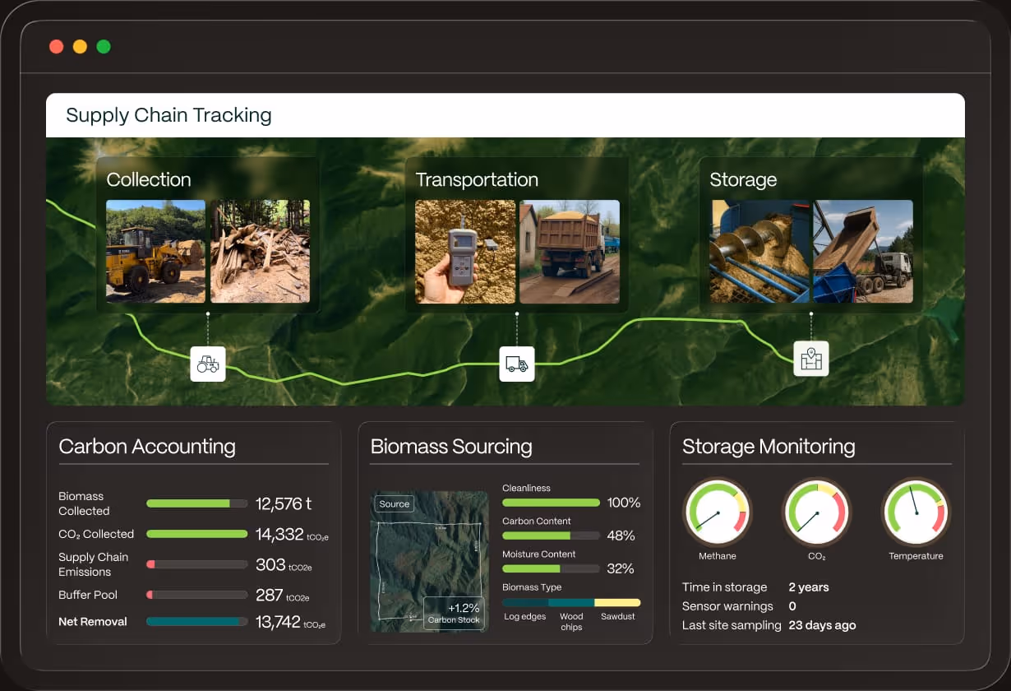The image size is (1011, 691).
Task: Click the Moisture Content progress bar
Action: point(551,568)
